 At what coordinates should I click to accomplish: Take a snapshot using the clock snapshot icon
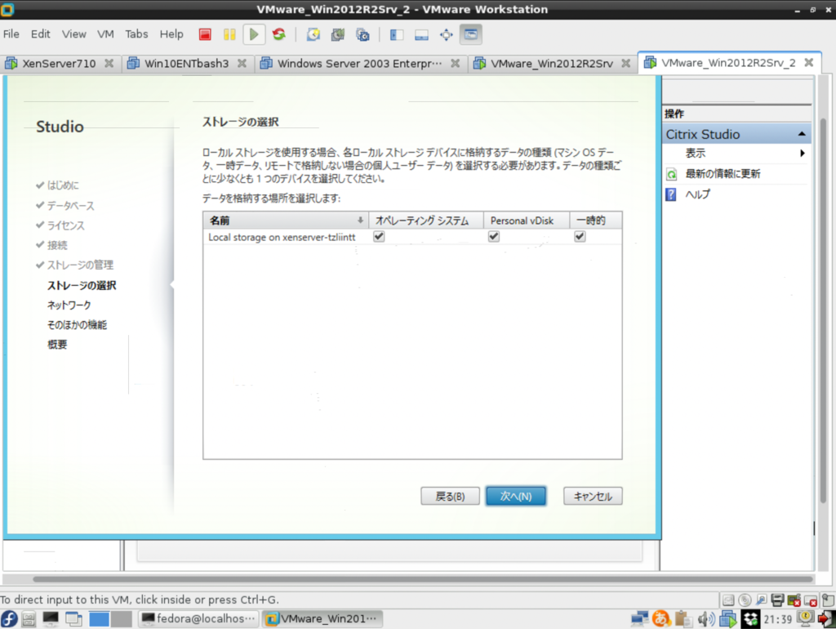click(313, 34)
